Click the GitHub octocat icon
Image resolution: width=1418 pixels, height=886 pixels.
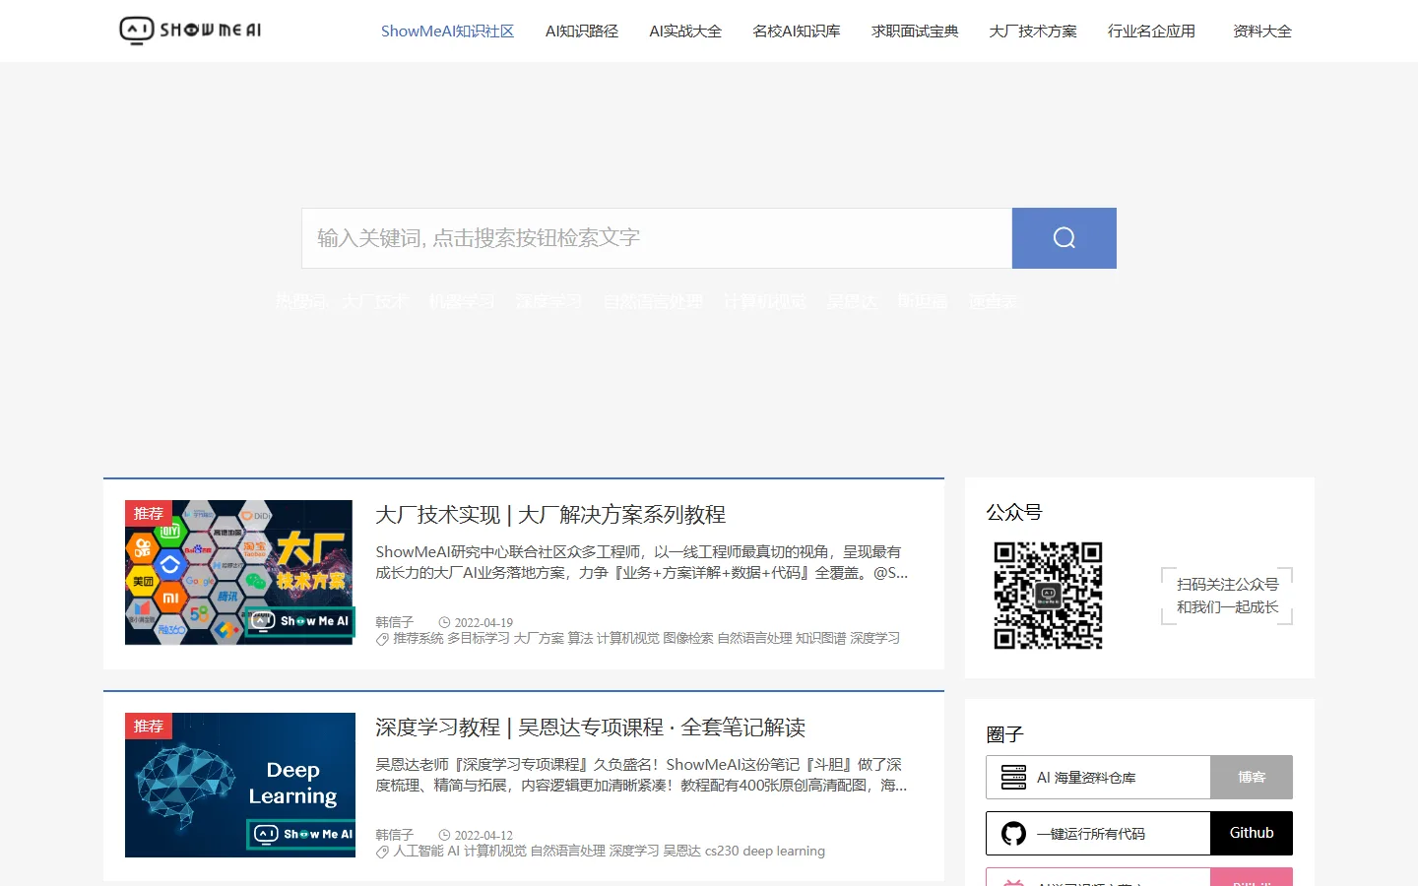point(1013,834)
